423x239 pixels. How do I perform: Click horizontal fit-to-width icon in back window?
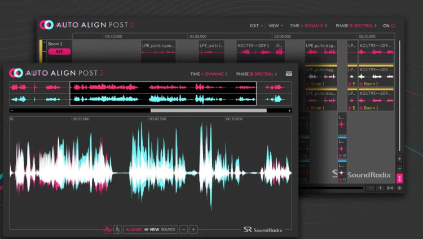(390, 188)
